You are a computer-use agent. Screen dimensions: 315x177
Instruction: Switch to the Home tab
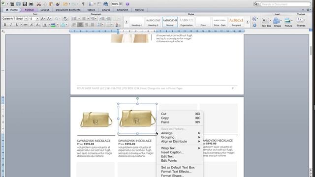pyautogui.click(x=12, y=10)
